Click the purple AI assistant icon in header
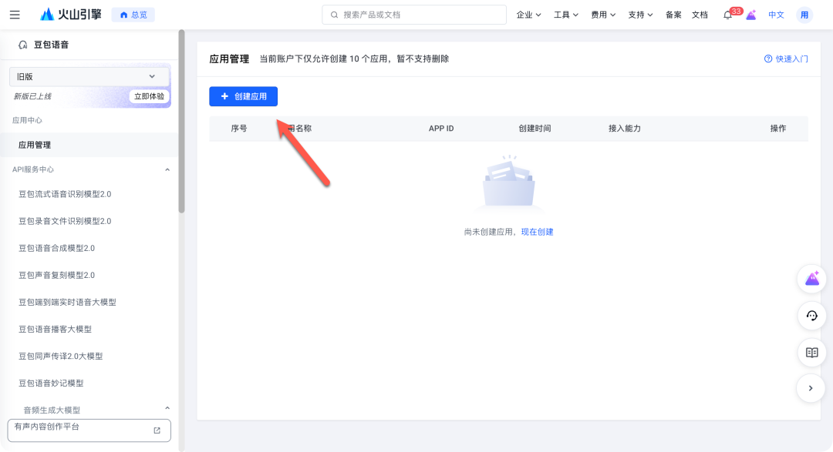 751,15
